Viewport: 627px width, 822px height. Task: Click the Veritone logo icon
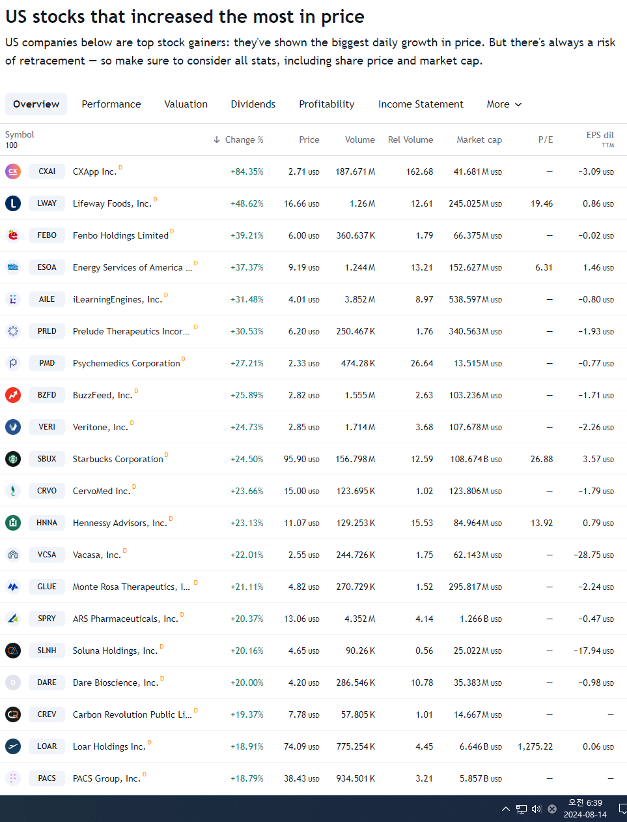(13, 427)
